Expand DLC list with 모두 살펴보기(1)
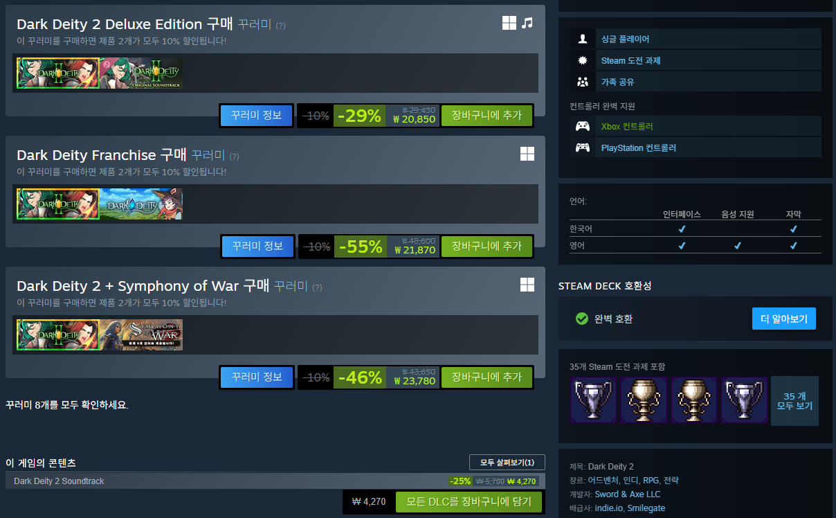 tap(507, 463)
